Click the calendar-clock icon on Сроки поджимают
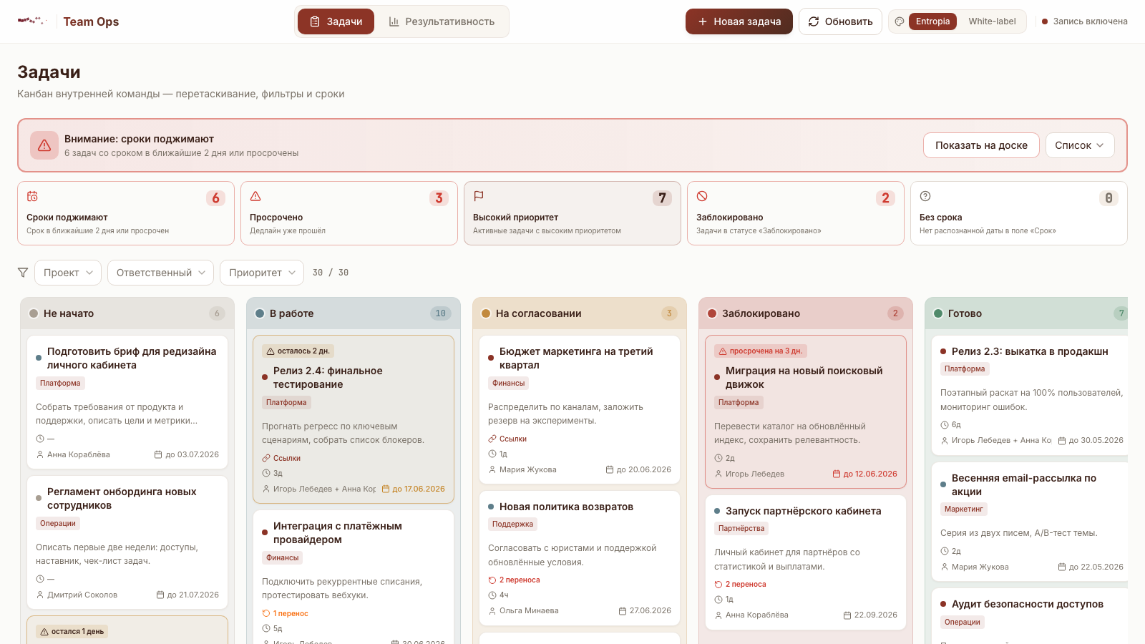 click(32, 196)
